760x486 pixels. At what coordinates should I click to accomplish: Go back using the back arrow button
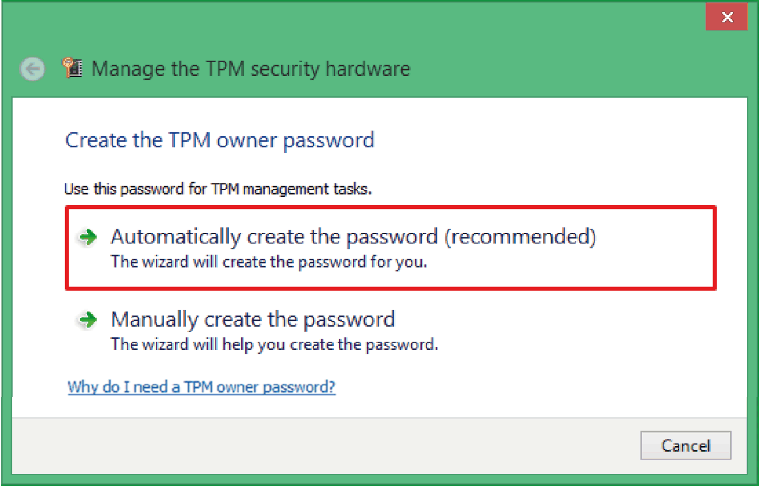32,69
